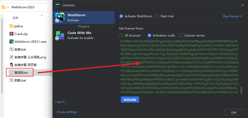Viewport: 248px width, 118px height.
Task: Click the Exit button
Action: click(x=234, y=112)
